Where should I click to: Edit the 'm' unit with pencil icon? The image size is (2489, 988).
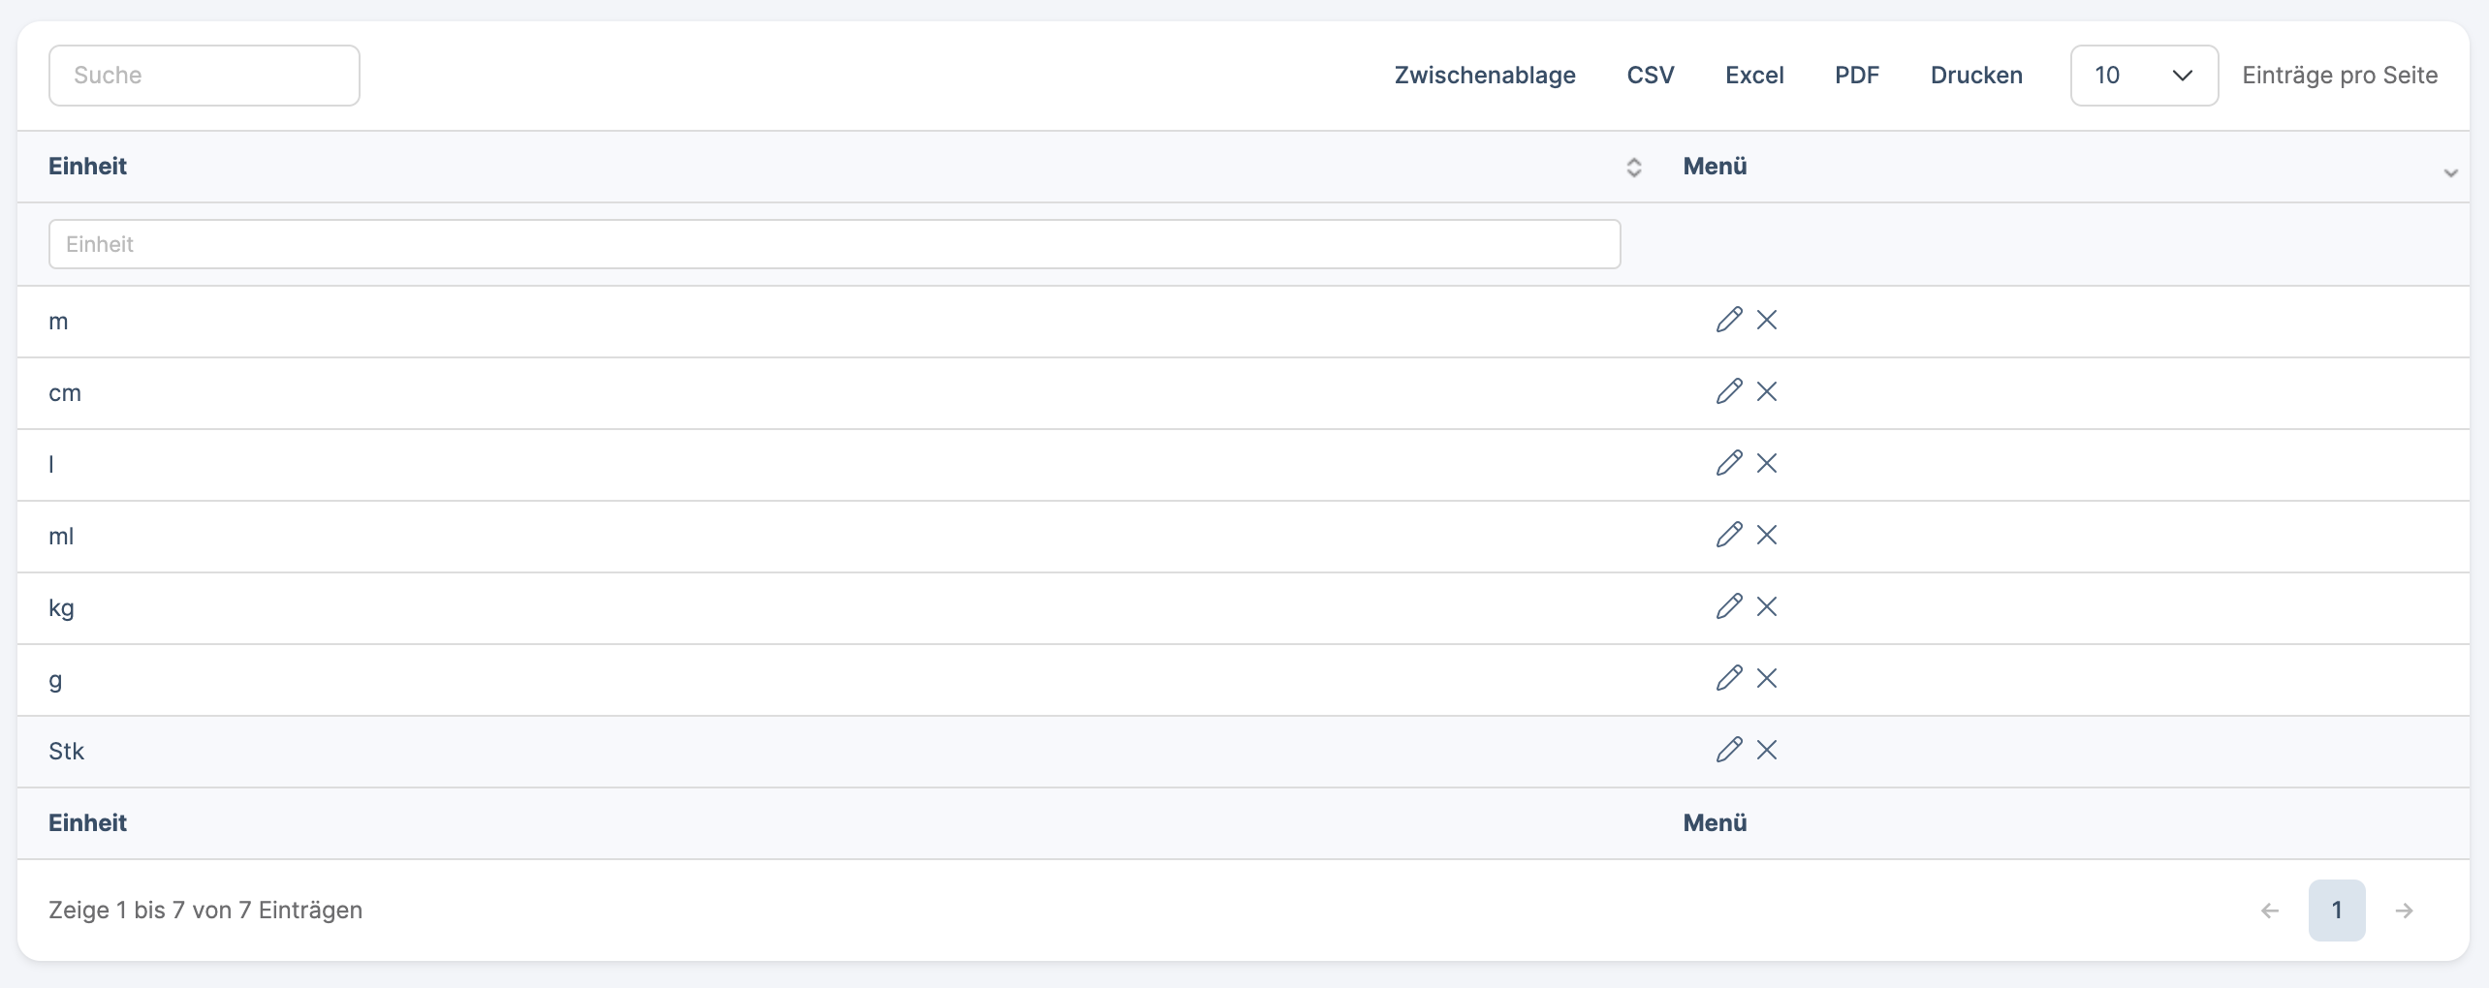(1729, 320)
